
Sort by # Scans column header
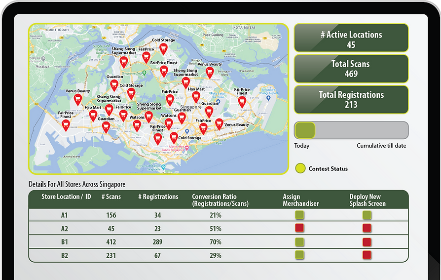(x=111, y=197)
